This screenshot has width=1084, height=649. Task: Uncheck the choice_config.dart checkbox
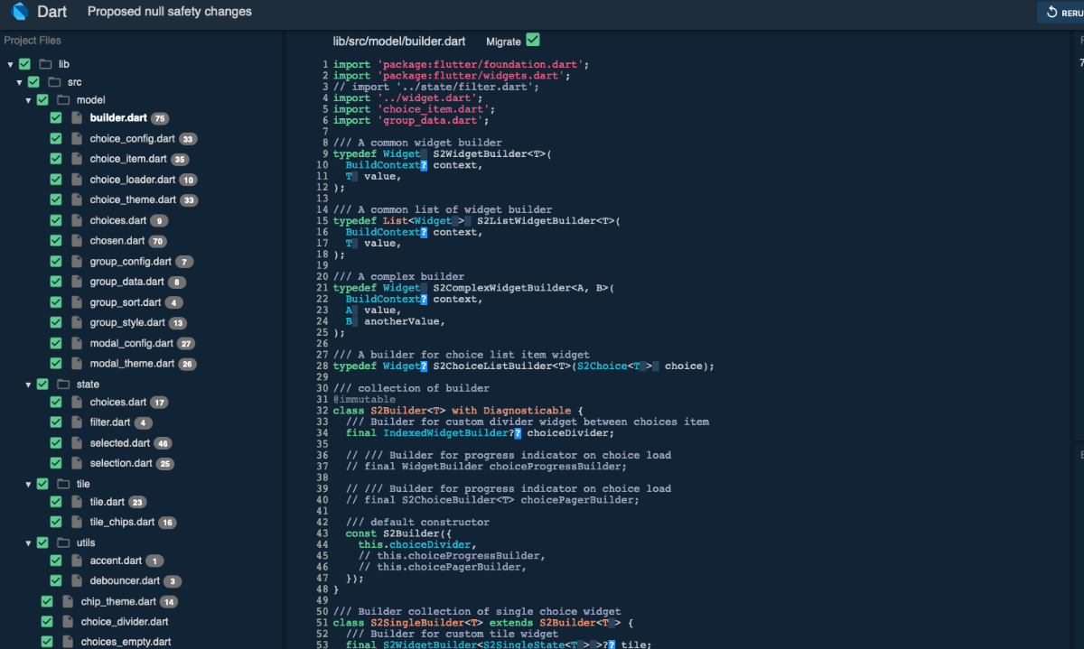coord(56,139)
